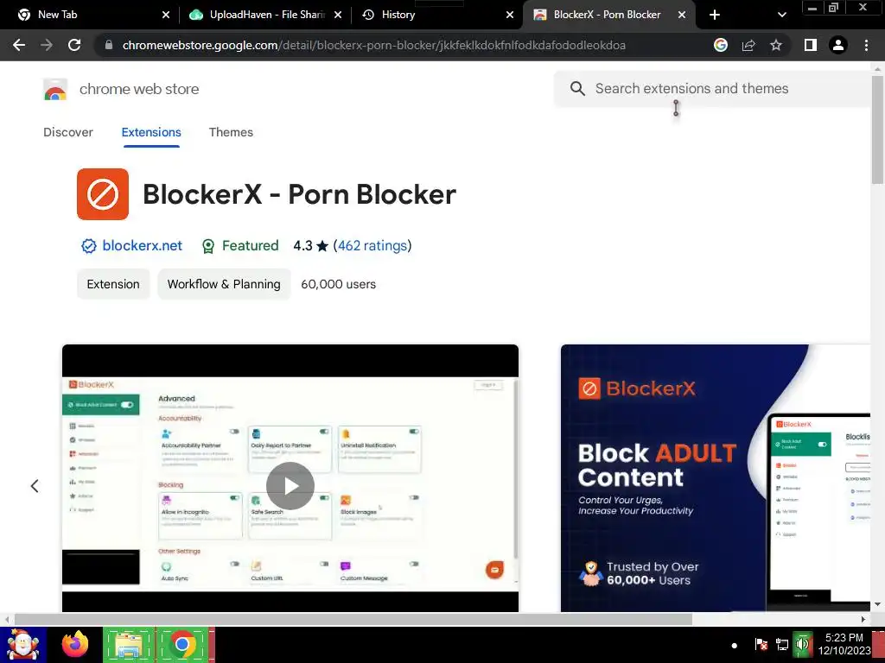Open the browser side panel

pyautogui.click(x=811, y=45)
